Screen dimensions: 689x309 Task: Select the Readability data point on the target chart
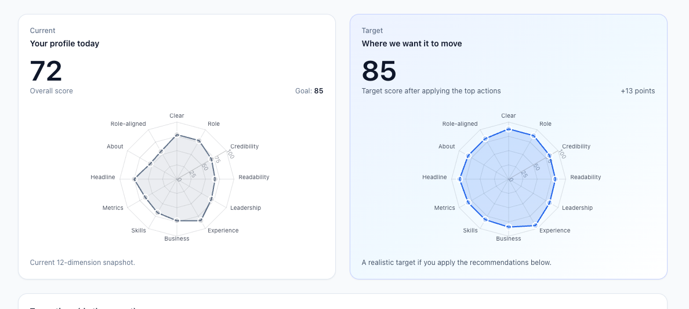(x=555, y=179)
